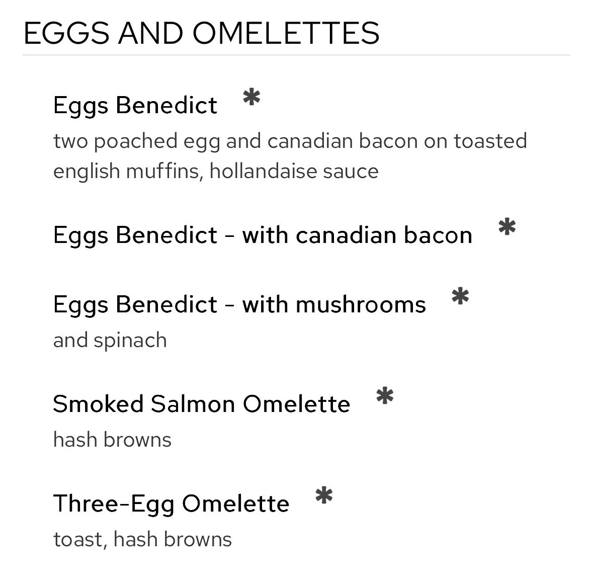Screen dimensions: 593x583
Task: Click the EGGS AND OMELETTES section heading
Action: point(202,33)
